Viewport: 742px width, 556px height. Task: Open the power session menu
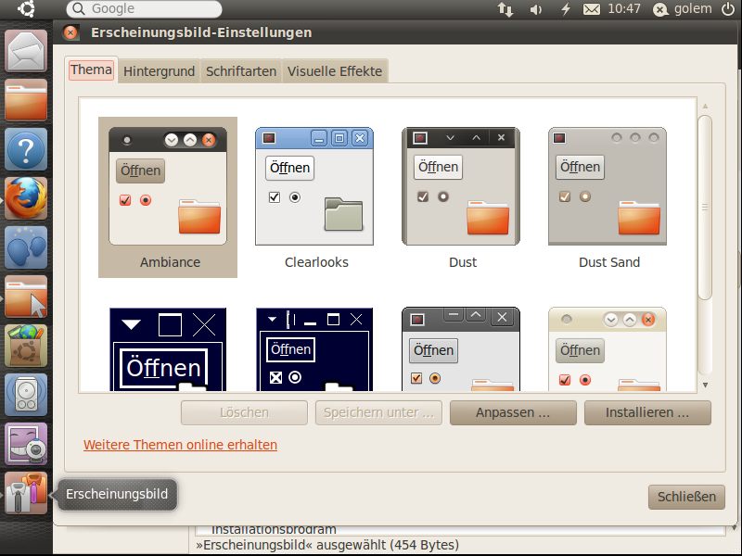coord(729,9)
